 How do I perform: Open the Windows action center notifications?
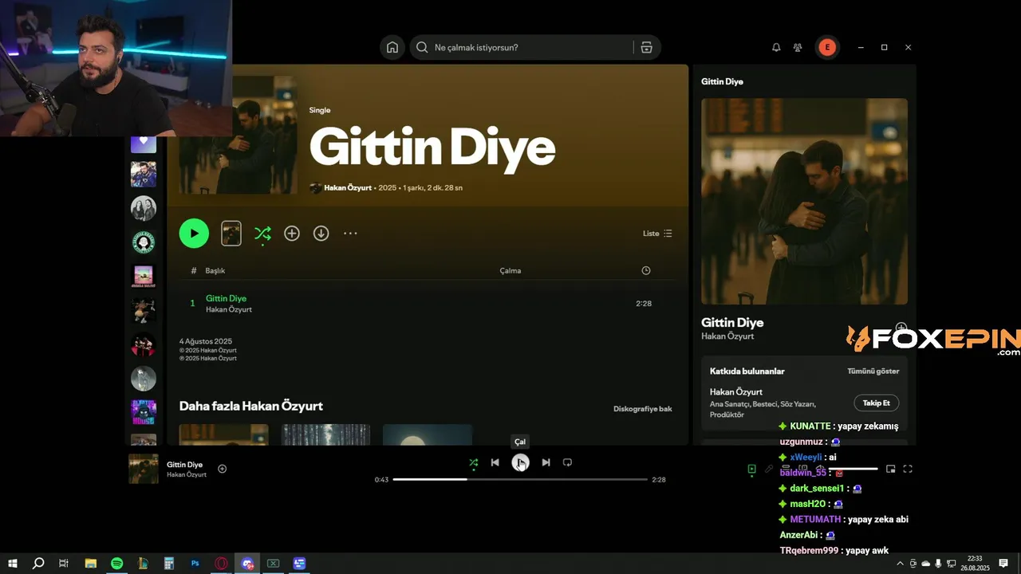coord(1004,564)
